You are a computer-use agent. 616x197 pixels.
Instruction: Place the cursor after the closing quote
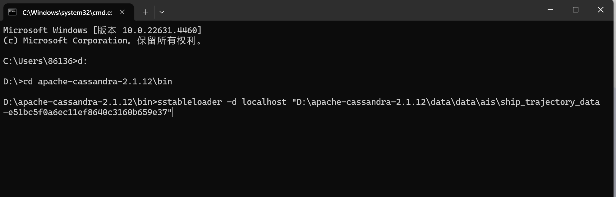tap(172, 112)
